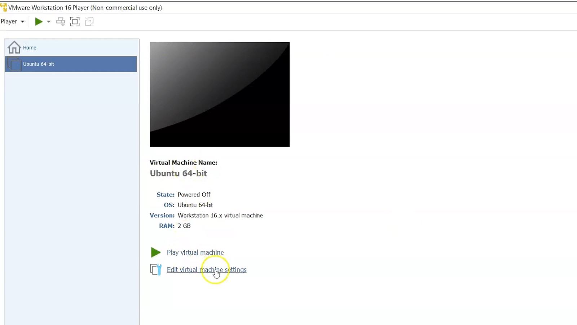Open the Player menu

pos(9,22)
